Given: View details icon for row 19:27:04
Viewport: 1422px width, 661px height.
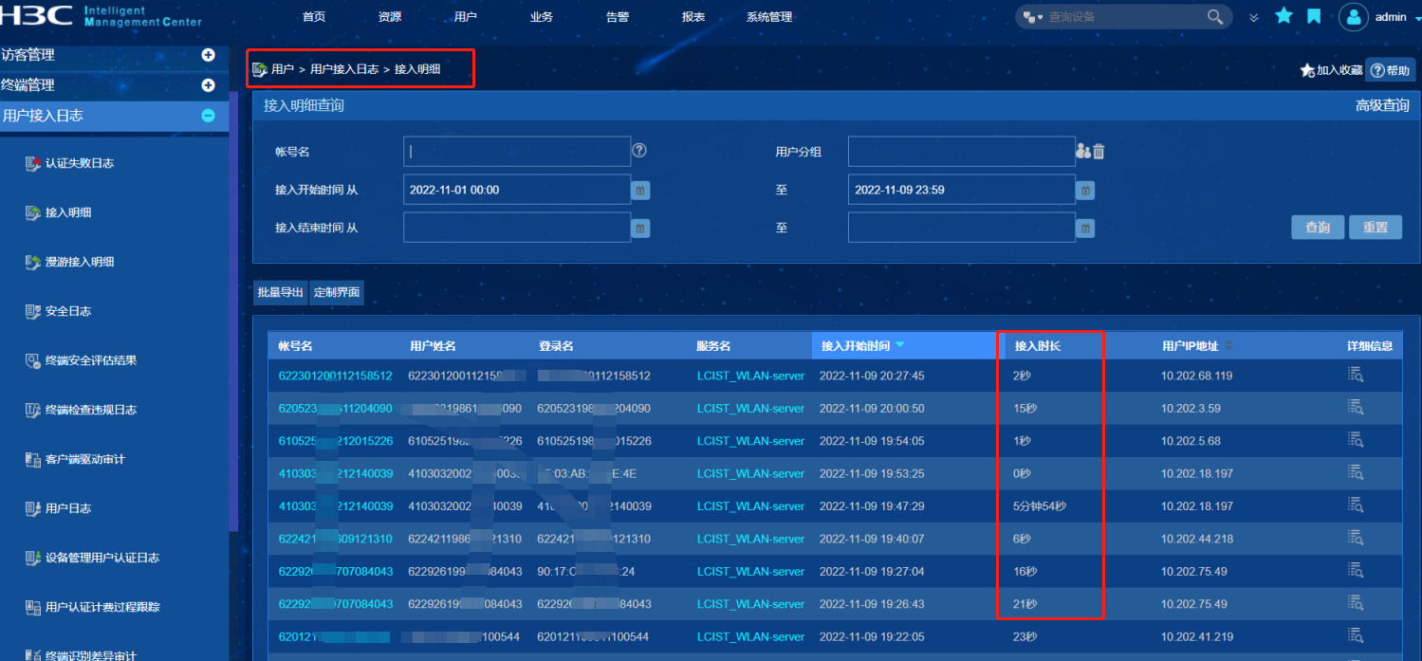Looking at the screenshot, I should [1356, 570].
